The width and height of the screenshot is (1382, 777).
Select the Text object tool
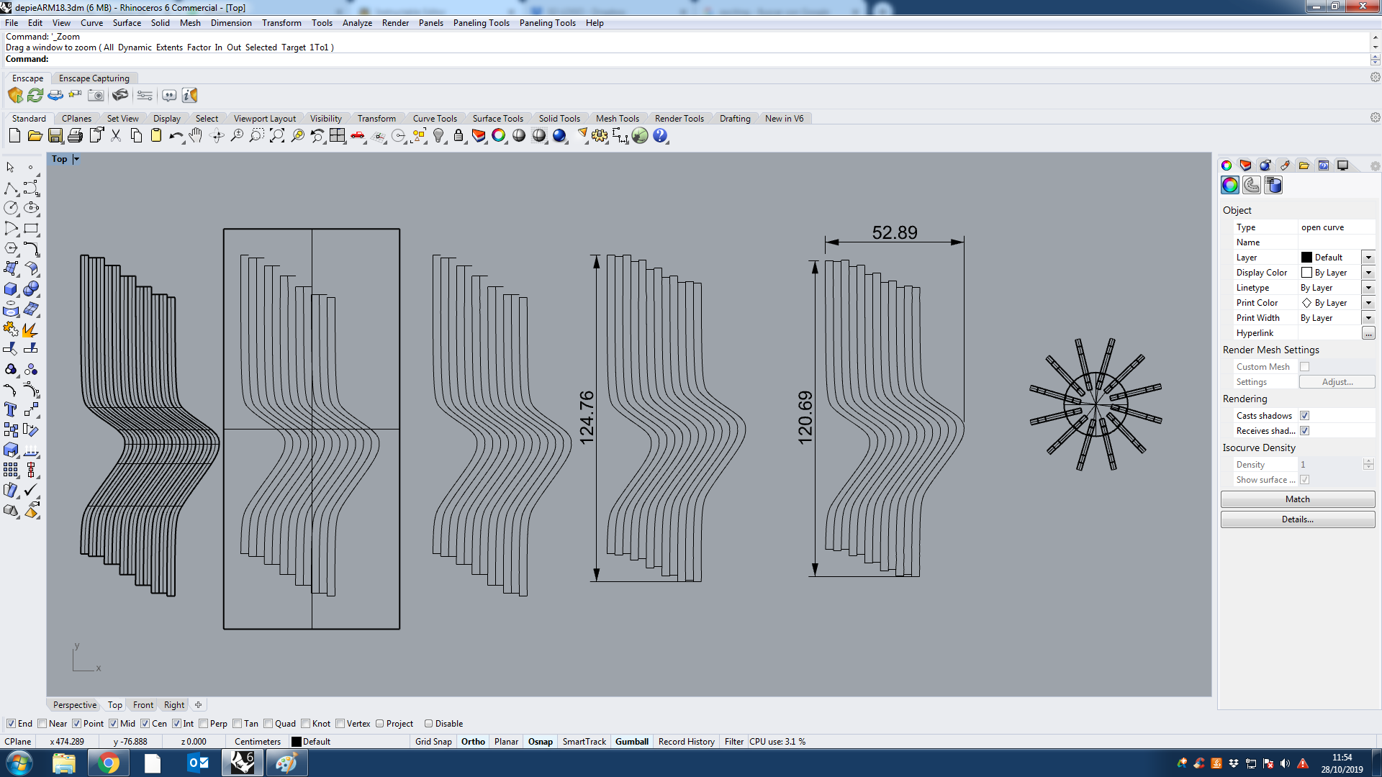[12, 409]
